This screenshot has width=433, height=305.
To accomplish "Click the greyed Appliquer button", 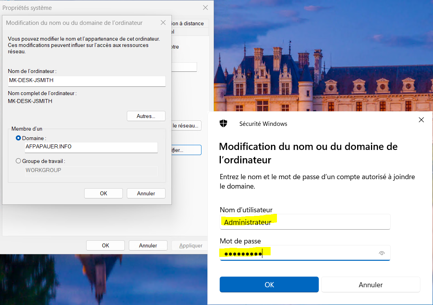I will (x=191, y=245).
